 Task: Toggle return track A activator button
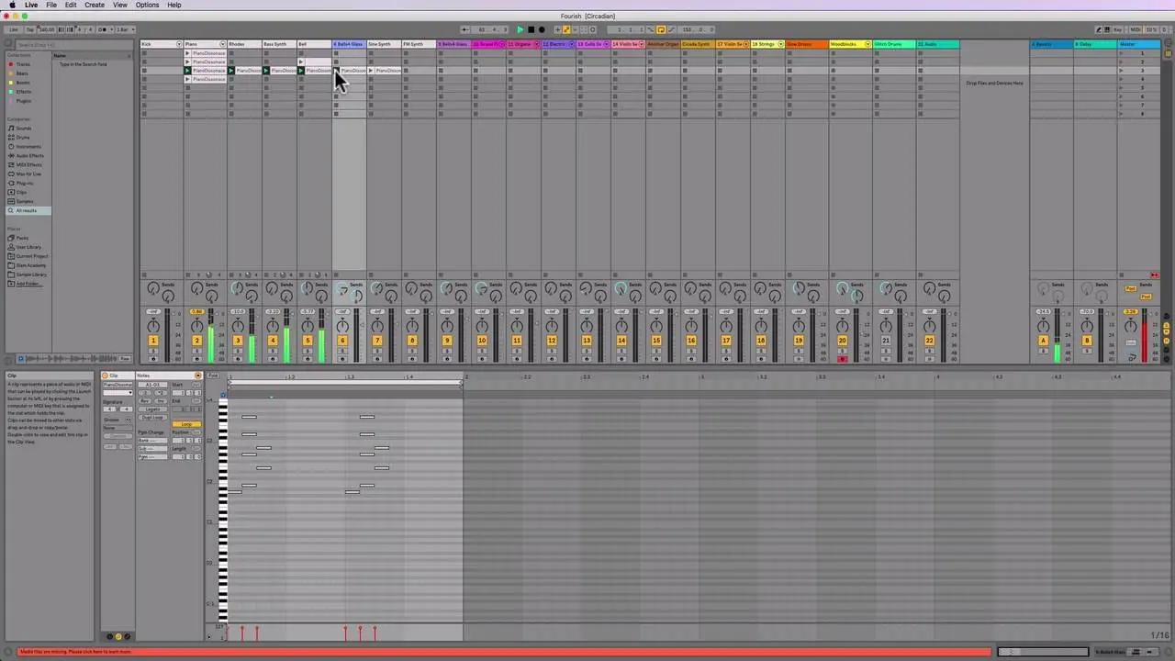click(1043, 341)
